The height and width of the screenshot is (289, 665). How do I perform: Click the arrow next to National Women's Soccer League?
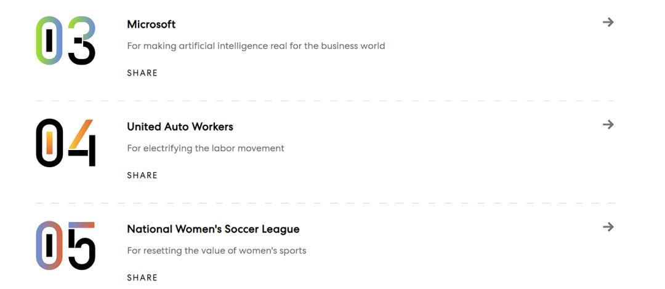click(608, 227)
